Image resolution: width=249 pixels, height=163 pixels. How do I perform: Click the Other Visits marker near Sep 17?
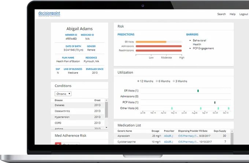pos(201,108)
